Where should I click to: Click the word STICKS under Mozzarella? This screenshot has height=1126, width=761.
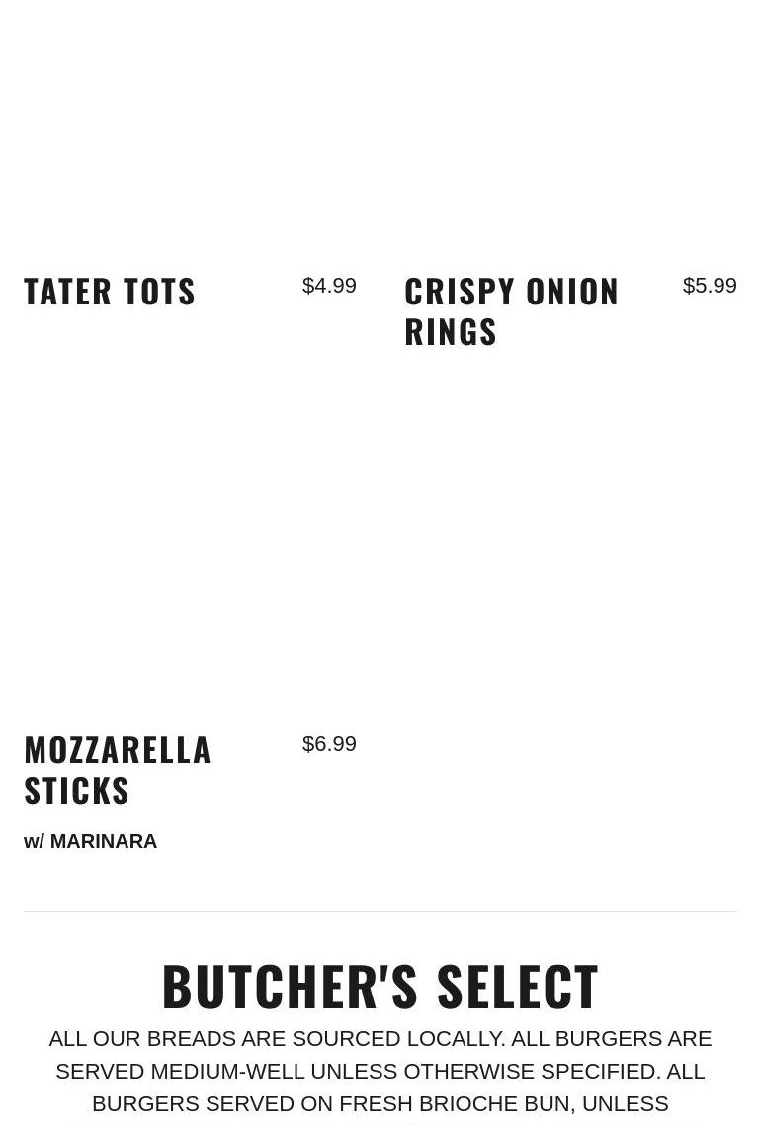(x=77, y=790)
